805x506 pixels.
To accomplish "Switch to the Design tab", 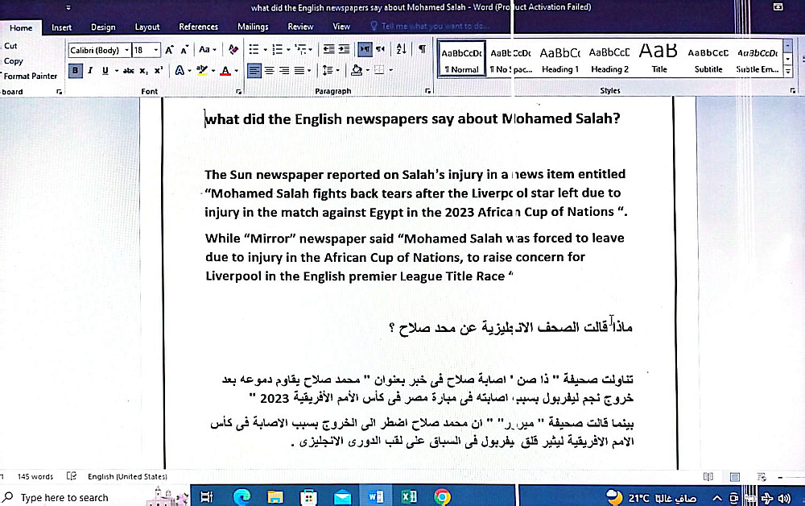I will [103, 27].
